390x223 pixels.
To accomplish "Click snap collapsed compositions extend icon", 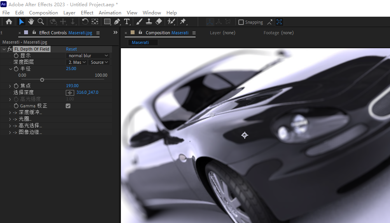I will (x=269, y=22).
